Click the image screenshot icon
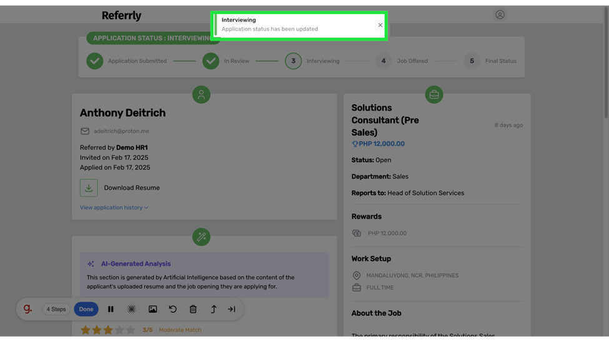The height and width of the screenshot is (342, 609). [152, 309]
